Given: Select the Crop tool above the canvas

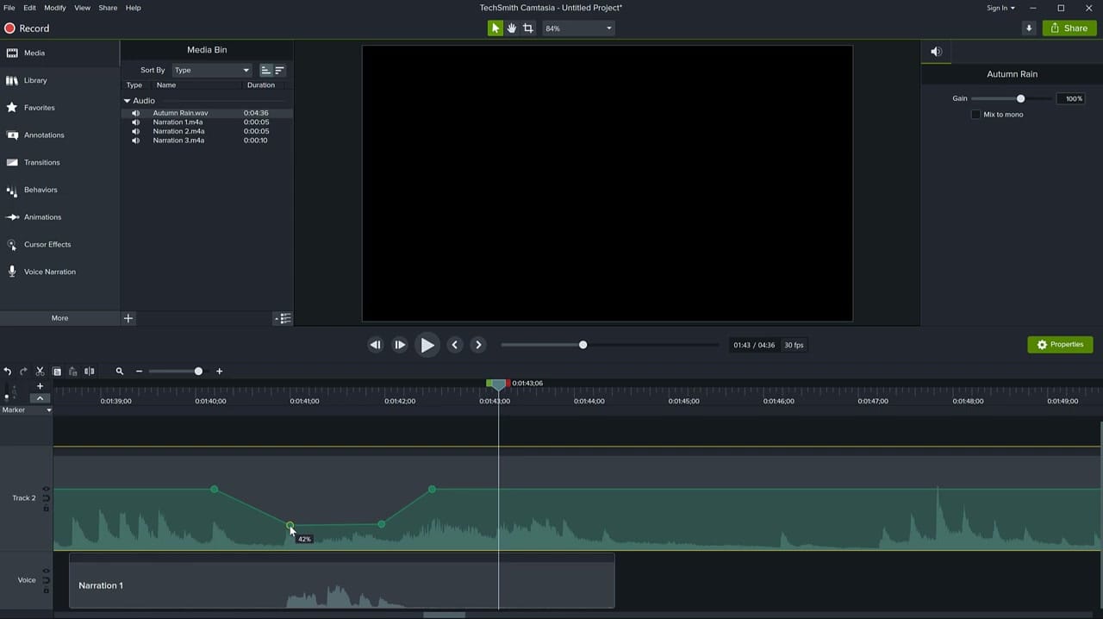Looking at the screenshot, I should point(528,28).
